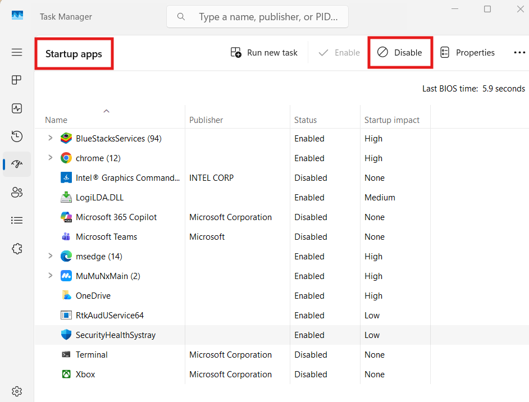
Task: Open Users page in sidebar
Action: click(17, 192)
